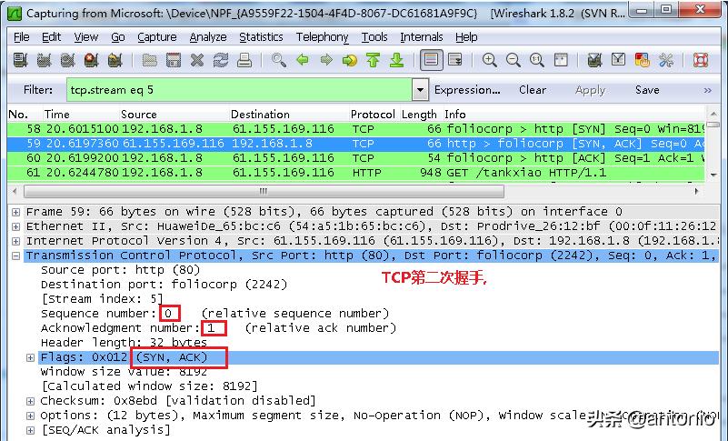Image resolution: width=728 pixels, height=441 pixels.
Task: Expand the Options: (12 bytes) node
Action: pyautogui.click(x=31, y=416)
